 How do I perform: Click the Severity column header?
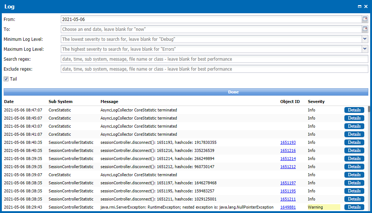(316, 102)
